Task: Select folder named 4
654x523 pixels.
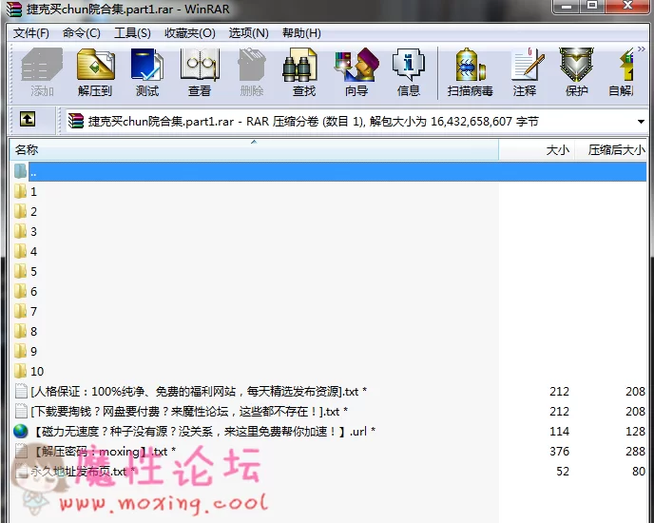Action: pyautogui.click(x=34, y=252)
